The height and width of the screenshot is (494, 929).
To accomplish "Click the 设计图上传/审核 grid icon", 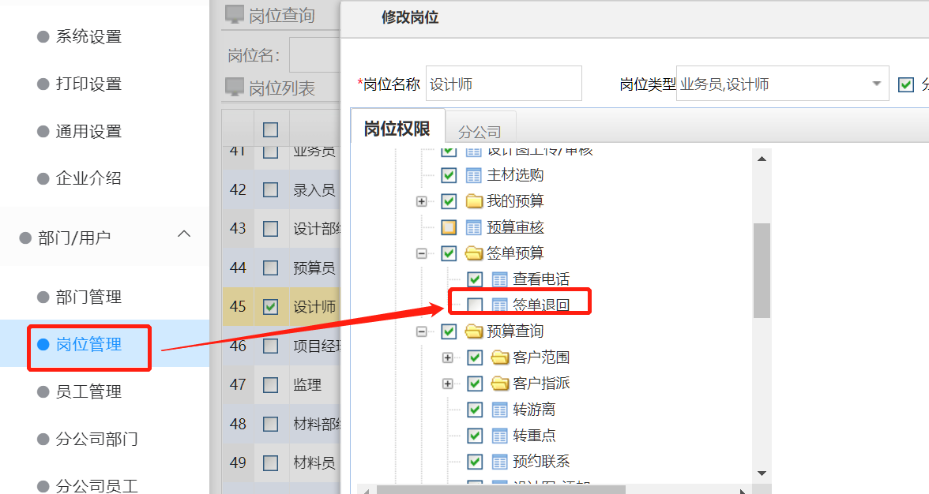I will click(472, 150).
